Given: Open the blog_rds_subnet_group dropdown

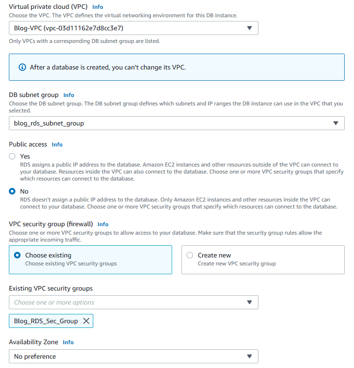Looking at the screenshot, I should point(176,123).
